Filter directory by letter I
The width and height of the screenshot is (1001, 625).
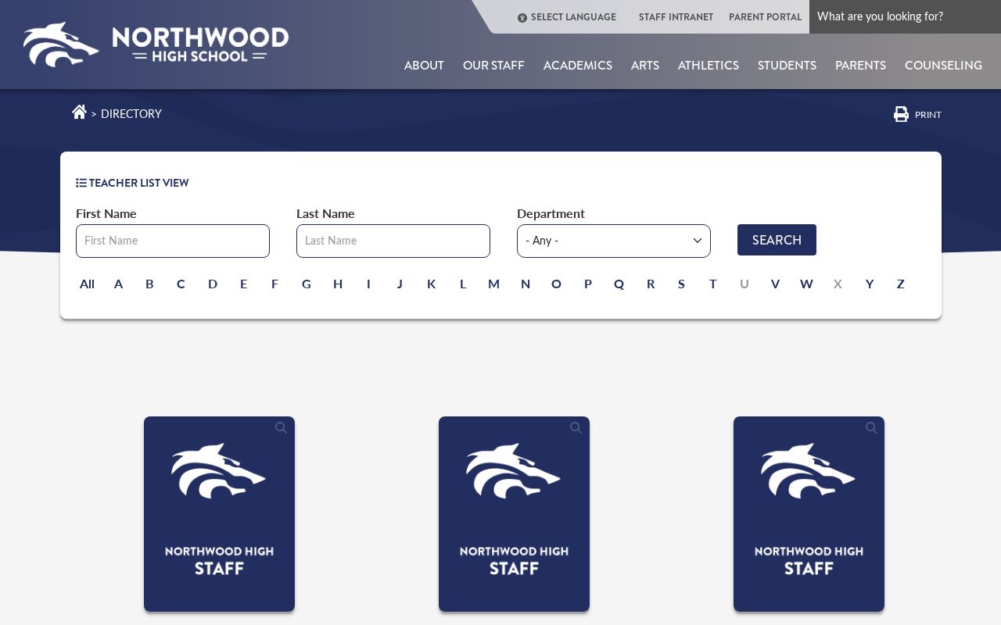click(x=368, y=284)
